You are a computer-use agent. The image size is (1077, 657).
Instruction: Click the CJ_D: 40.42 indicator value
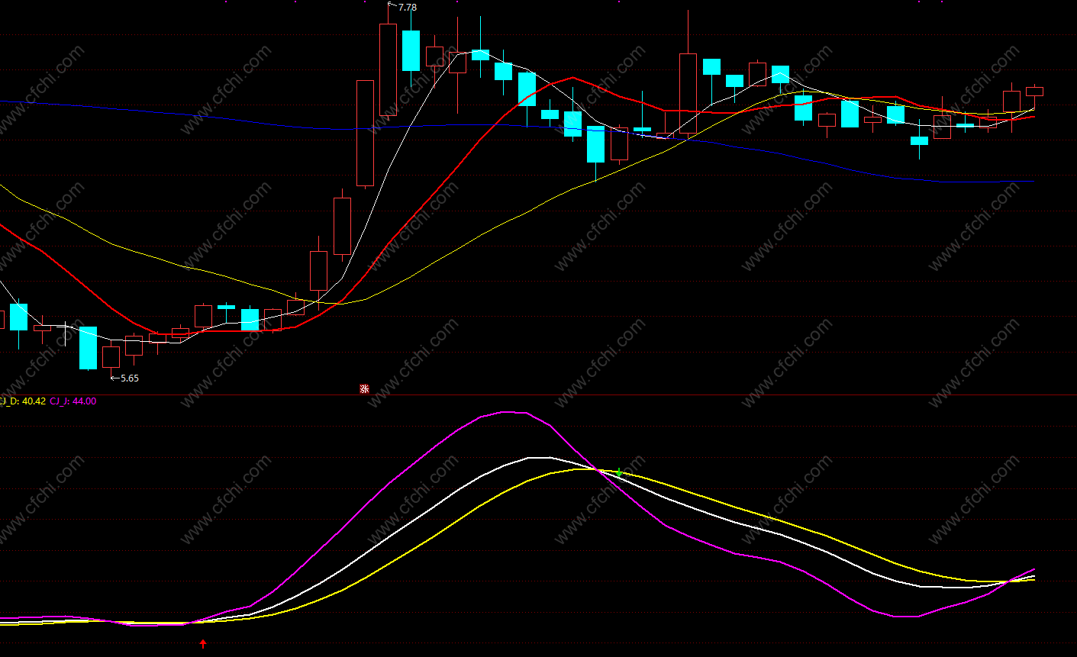[23, 401]
